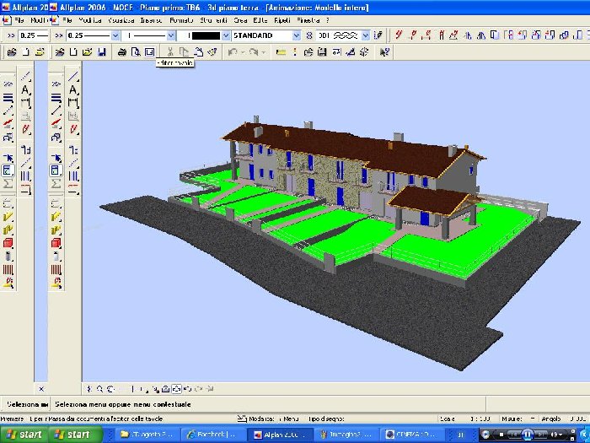Click the Save floppy disk icon
Viewport: 590px width, 443px height.
(101, 52)
